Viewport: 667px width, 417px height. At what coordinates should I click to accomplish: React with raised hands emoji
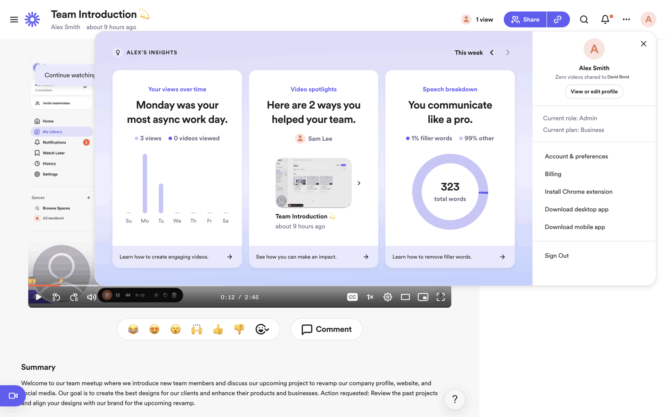pyautogui.click(x=197, y=329)
